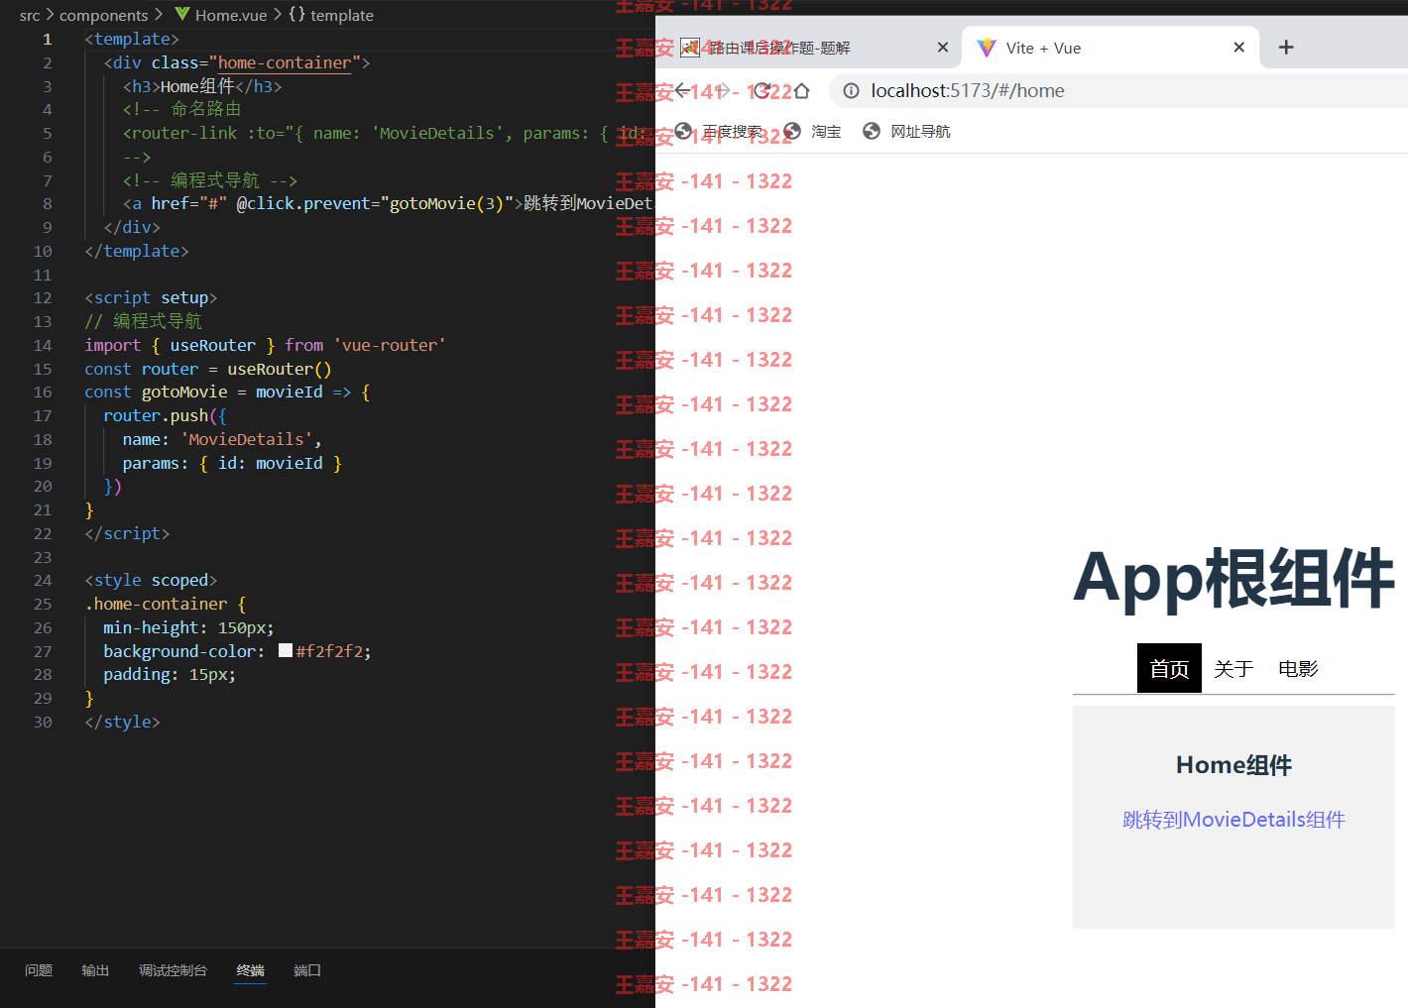Open the 输出 panel tab
The image size is (1408, 1008).
tap(95, 970)
